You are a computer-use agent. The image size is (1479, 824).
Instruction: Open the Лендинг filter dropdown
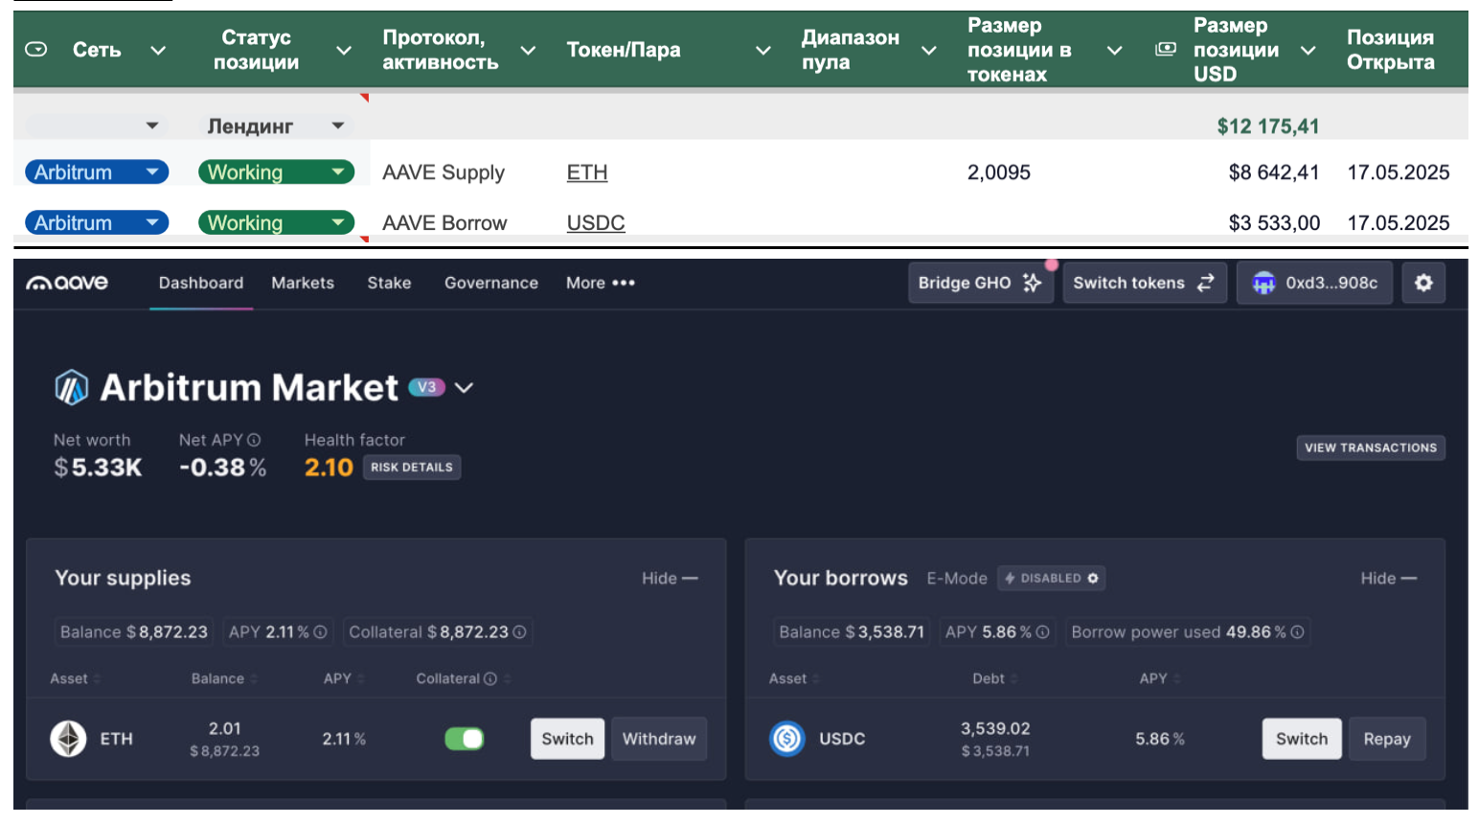(337, 126)
